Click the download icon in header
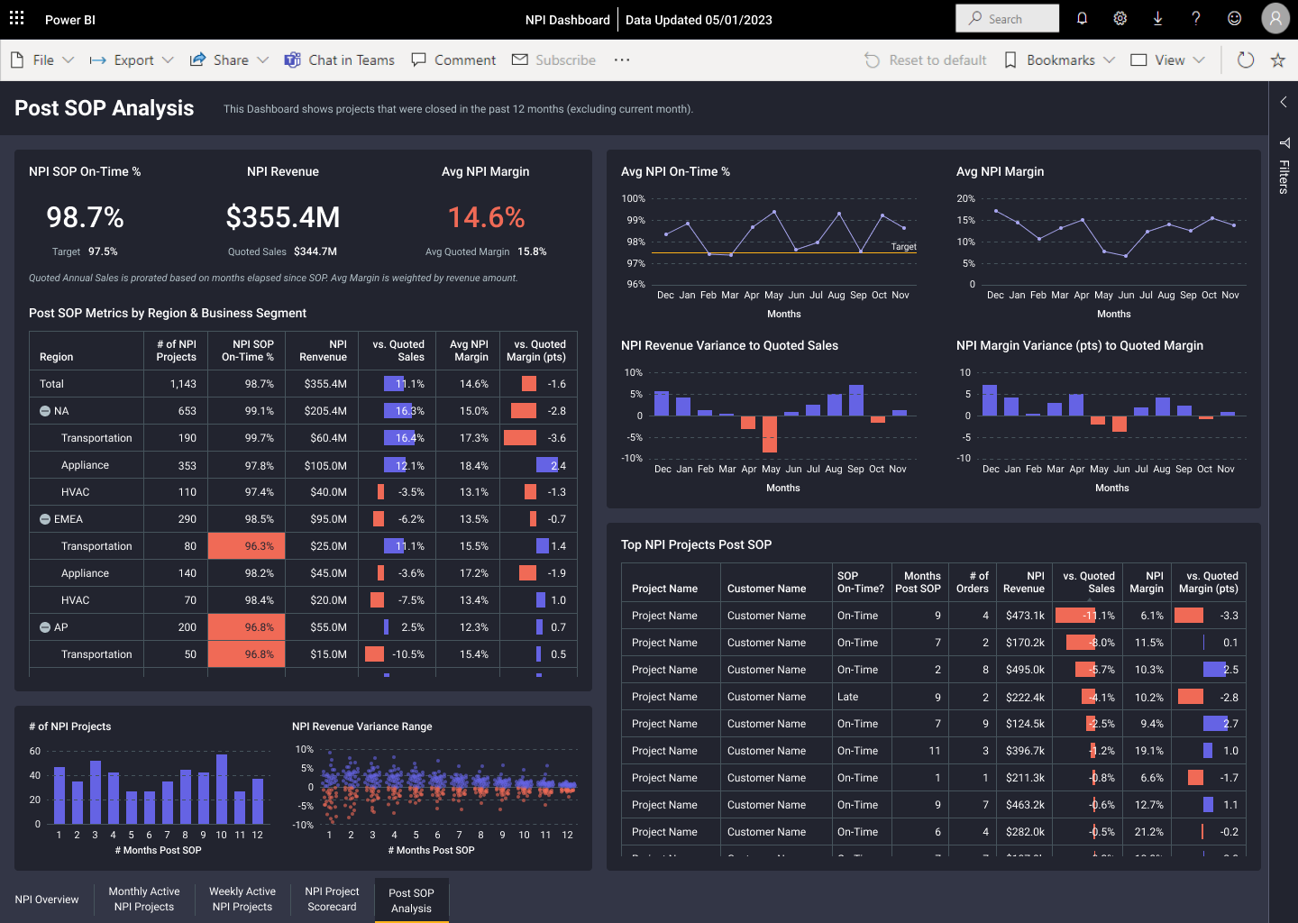The width and height of the screenshot is (1298, 923). tap(1158, 19)
